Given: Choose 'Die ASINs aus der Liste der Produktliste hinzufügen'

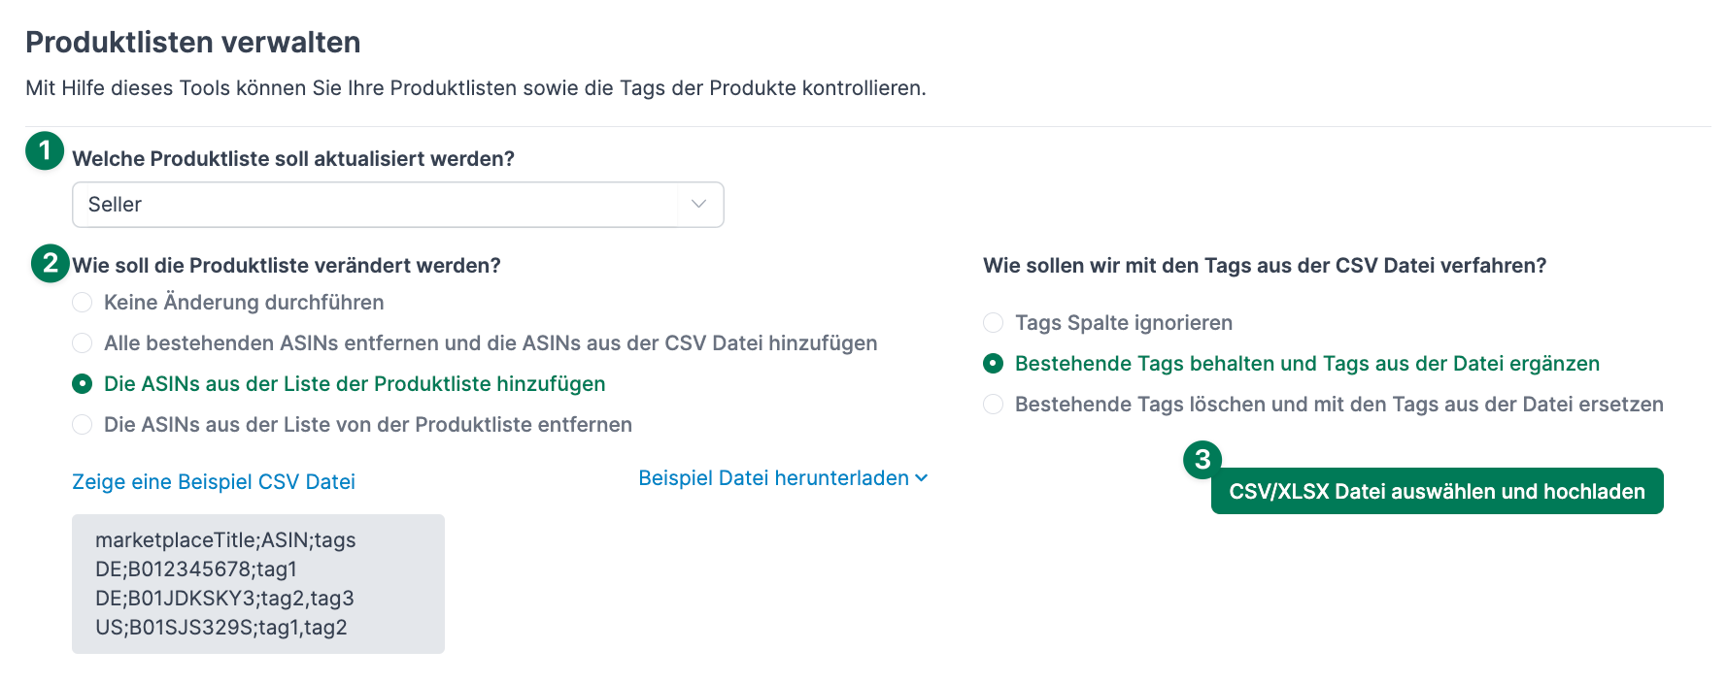Looking at the screenshot, I should click(82, 383).
